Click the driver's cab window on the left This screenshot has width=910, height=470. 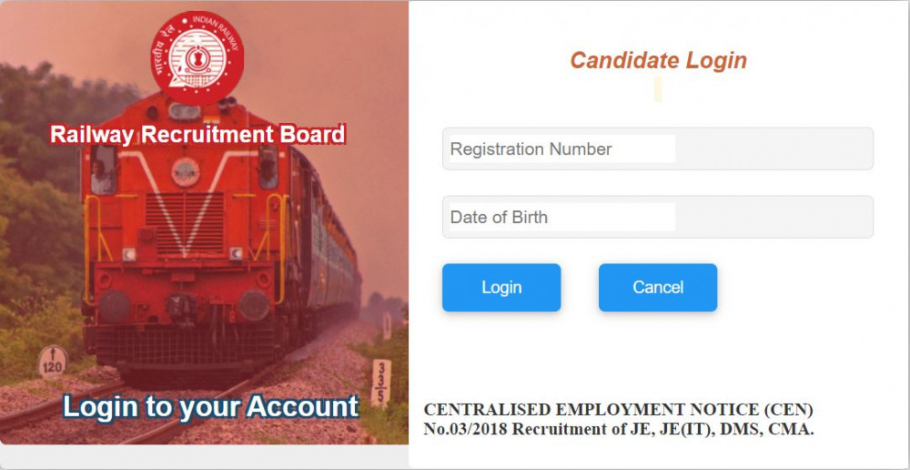[x=104, y=169]
